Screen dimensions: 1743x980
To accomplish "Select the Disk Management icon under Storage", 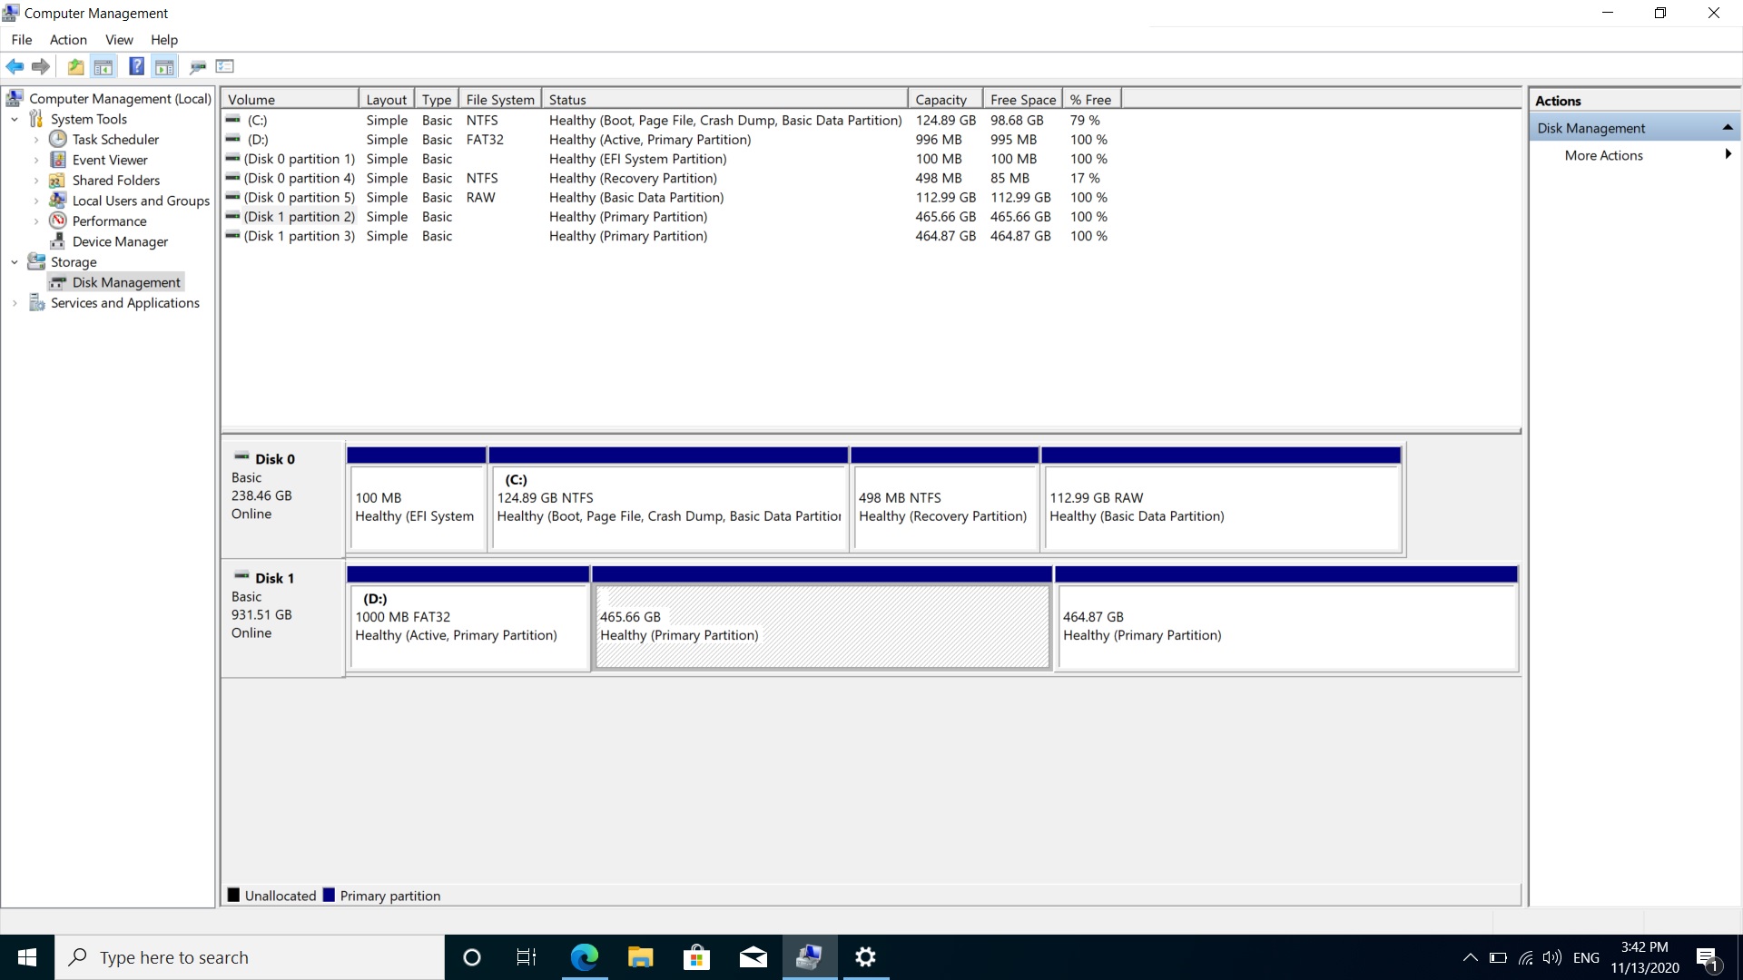I will [57, 282].
